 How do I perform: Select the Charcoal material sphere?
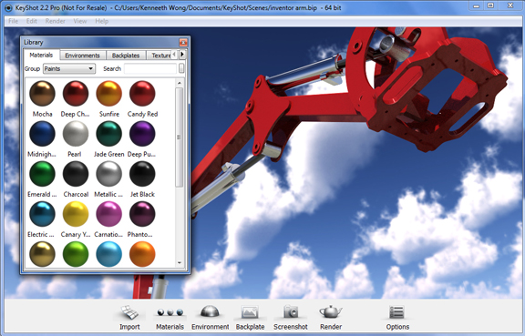(76, 174)
